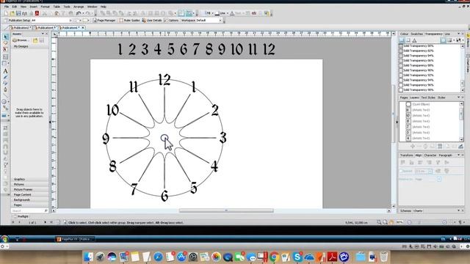Click the Publish as PDF icon in the toolbar
470x264 pixels.
(37, 13)
